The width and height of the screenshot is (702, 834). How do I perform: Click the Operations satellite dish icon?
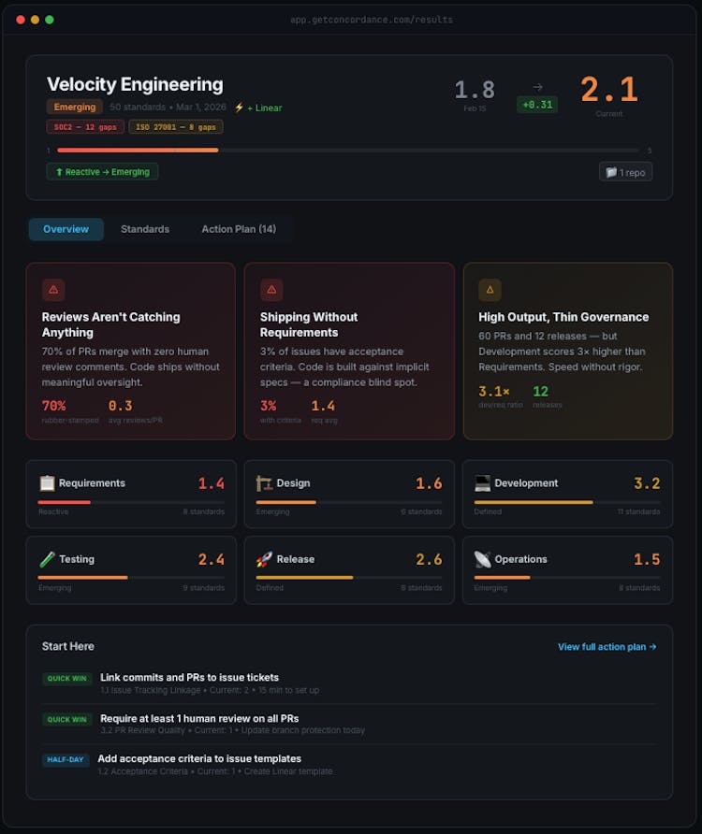pyautogui.click(x=482, y=559)
